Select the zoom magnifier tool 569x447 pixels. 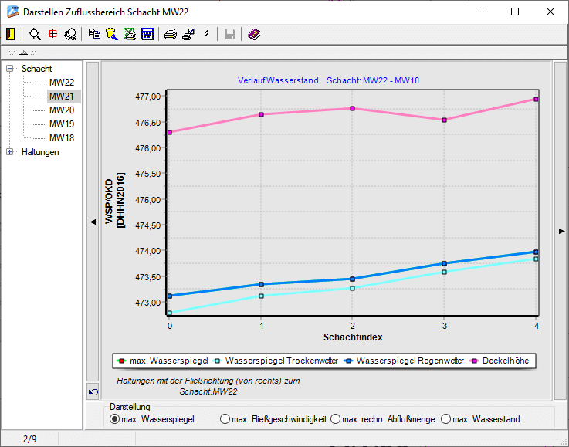click(35, 34)
